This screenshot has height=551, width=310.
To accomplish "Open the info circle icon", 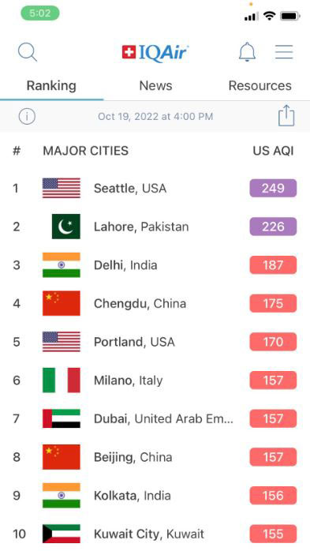I will click(27, 116).
